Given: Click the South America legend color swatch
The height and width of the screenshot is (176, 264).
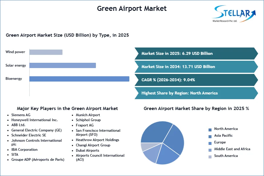Looking at the screenshot, I should [x=210, y=157].
